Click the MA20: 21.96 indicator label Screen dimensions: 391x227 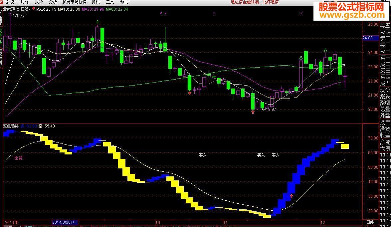pos(93,9)
